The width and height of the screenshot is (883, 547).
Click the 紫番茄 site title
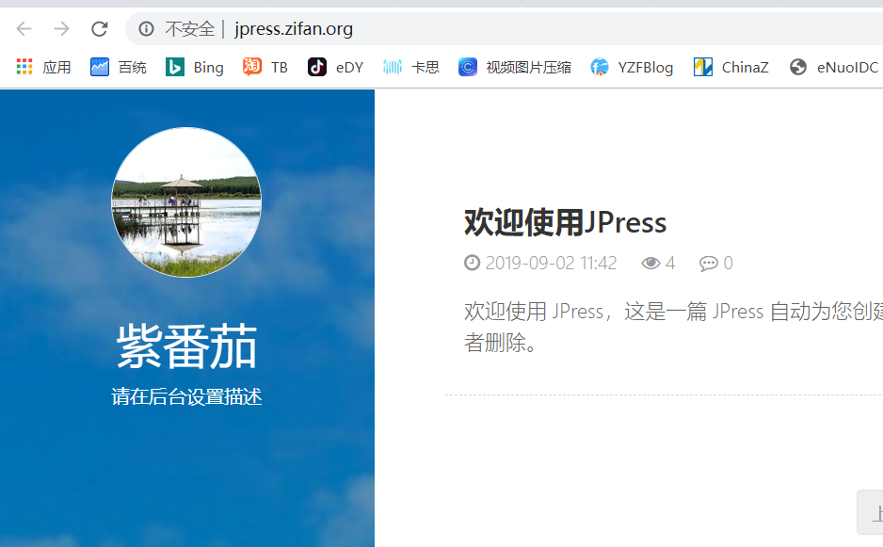pyautogui.click(x=186, y=347)
